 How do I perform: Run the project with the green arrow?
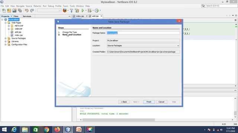click(83, 10)
